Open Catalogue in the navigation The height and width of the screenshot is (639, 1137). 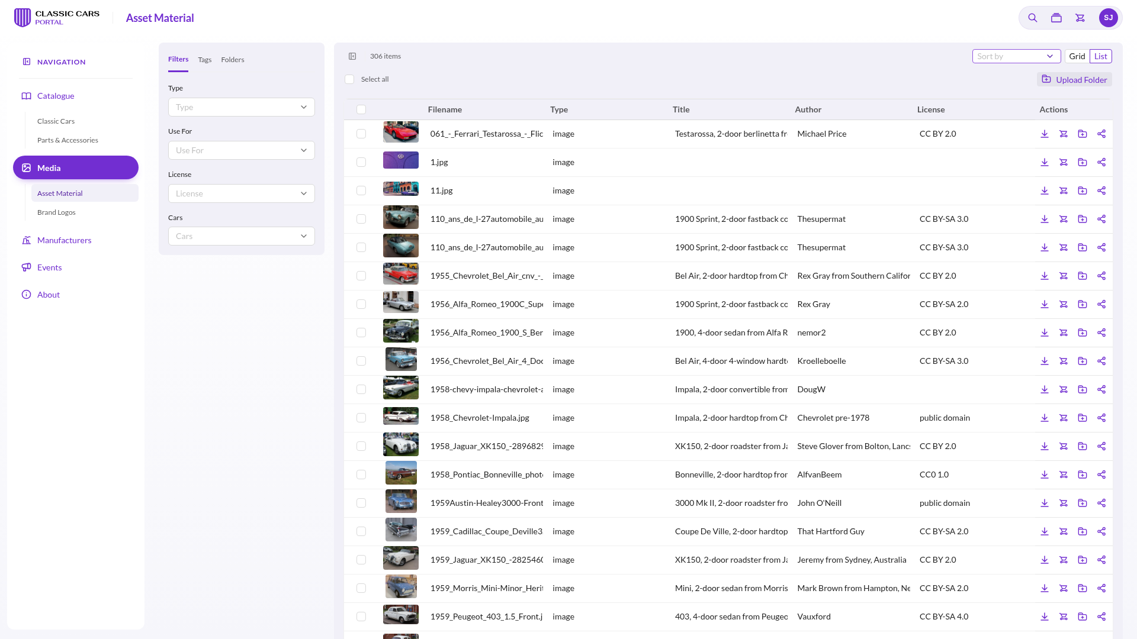[x=56, y=96]
